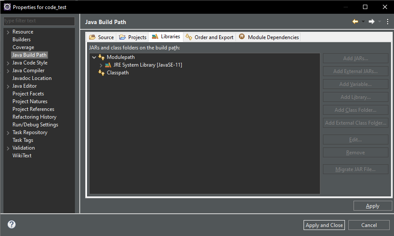Click the Source tab package icon
The image size is (394, 236).
point(92,37)
